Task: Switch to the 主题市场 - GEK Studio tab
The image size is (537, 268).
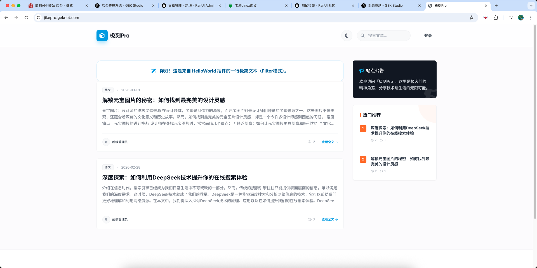Action: (386, 5)
